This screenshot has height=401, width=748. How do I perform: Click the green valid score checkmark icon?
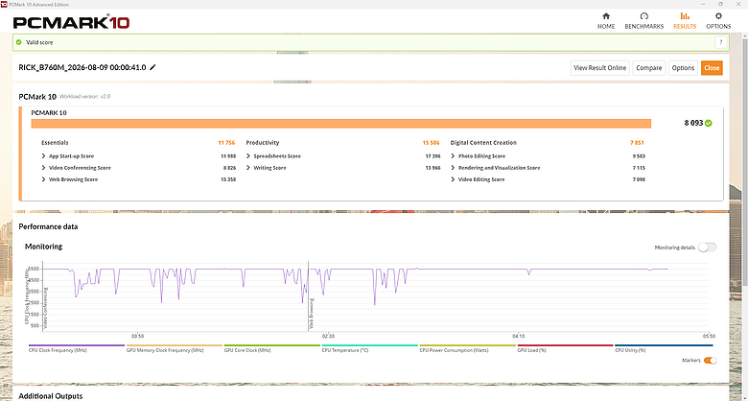[18, 42]
